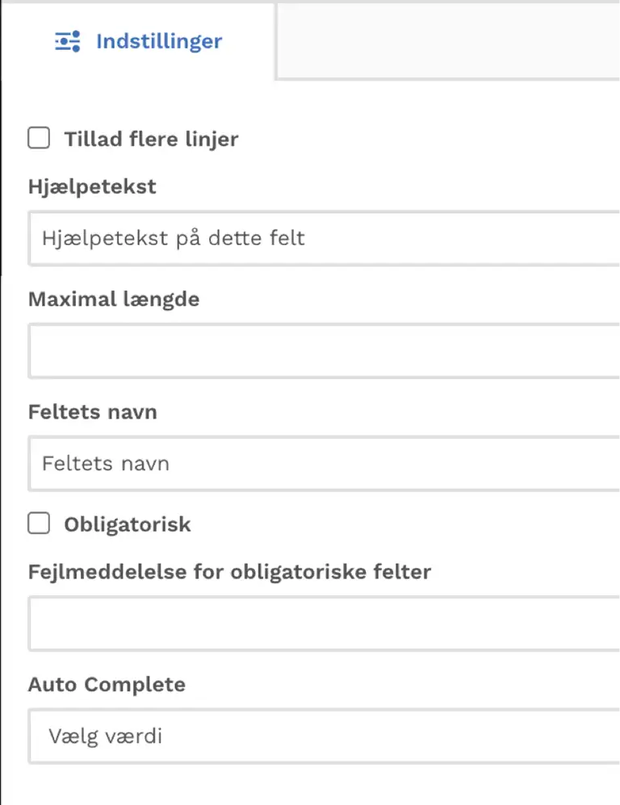The height and width of the screenshot is (805, 620).
Task: Click placeholder 'Hjælpetekst på dette felt'
Action: [174, 238]
